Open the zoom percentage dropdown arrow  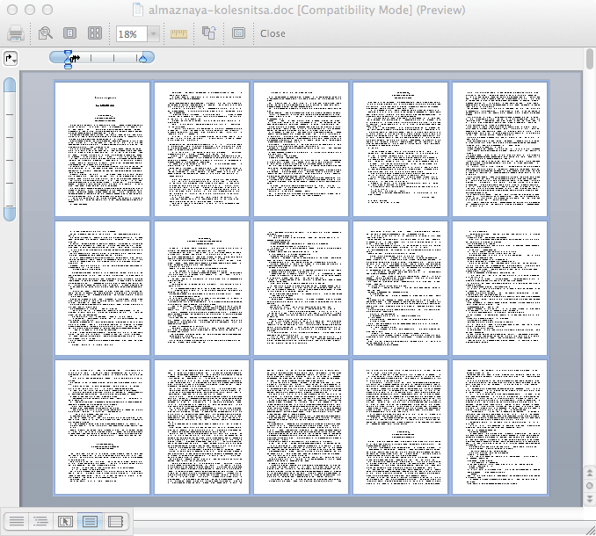click(x=154, y=33)
